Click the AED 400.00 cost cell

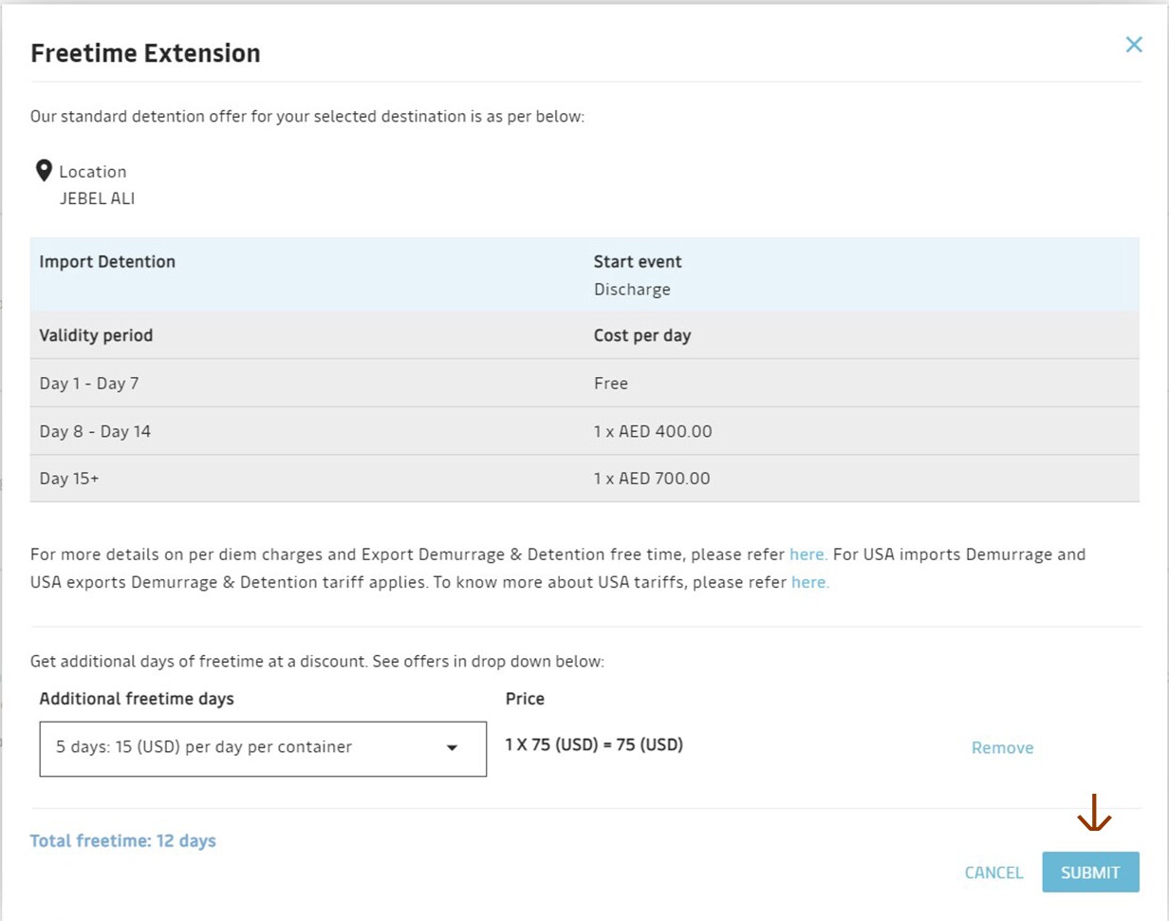pyautogui.click(x=653, y=431)
